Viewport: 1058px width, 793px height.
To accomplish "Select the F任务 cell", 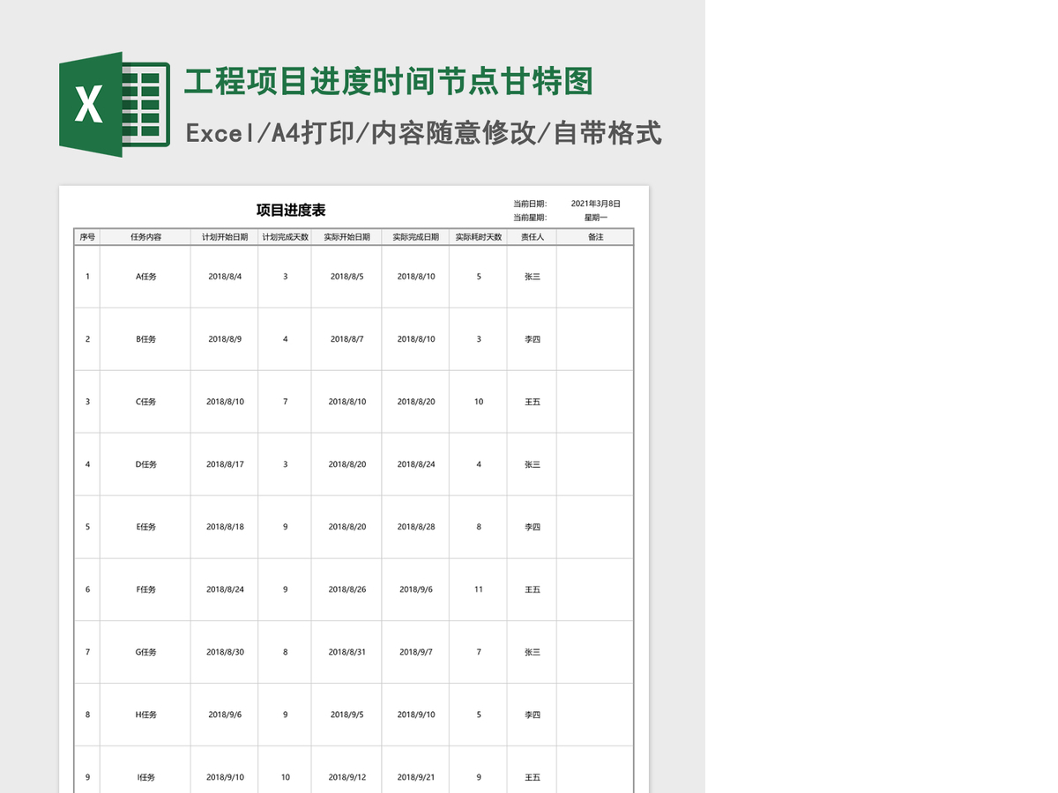I will 145,589.
